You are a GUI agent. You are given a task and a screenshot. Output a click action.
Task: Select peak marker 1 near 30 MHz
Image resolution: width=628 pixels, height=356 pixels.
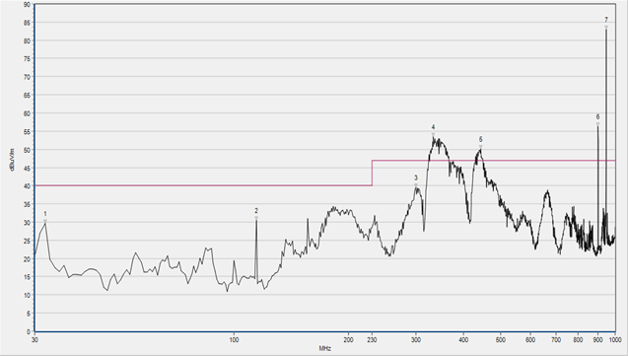(x=45, y=221)
